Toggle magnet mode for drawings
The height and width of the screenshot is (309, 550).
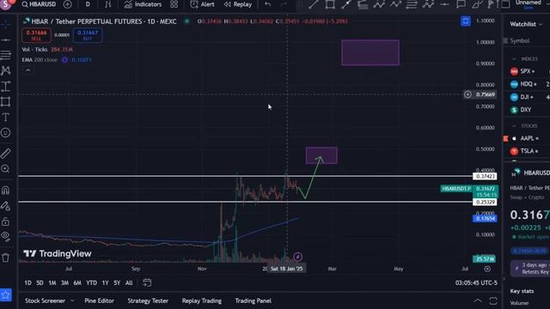(x=6, y=190)
